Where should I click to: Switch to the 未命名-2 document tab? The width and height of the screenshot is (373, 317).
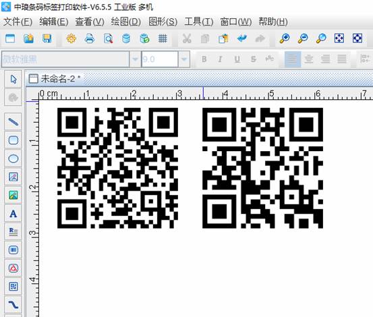(x=55, y=79)
